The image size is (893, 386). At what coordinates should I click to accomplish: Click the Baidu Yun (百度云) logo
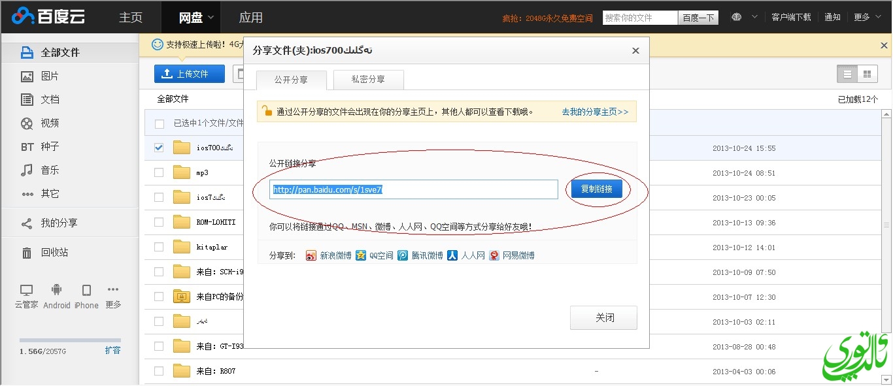click(48, 16)
